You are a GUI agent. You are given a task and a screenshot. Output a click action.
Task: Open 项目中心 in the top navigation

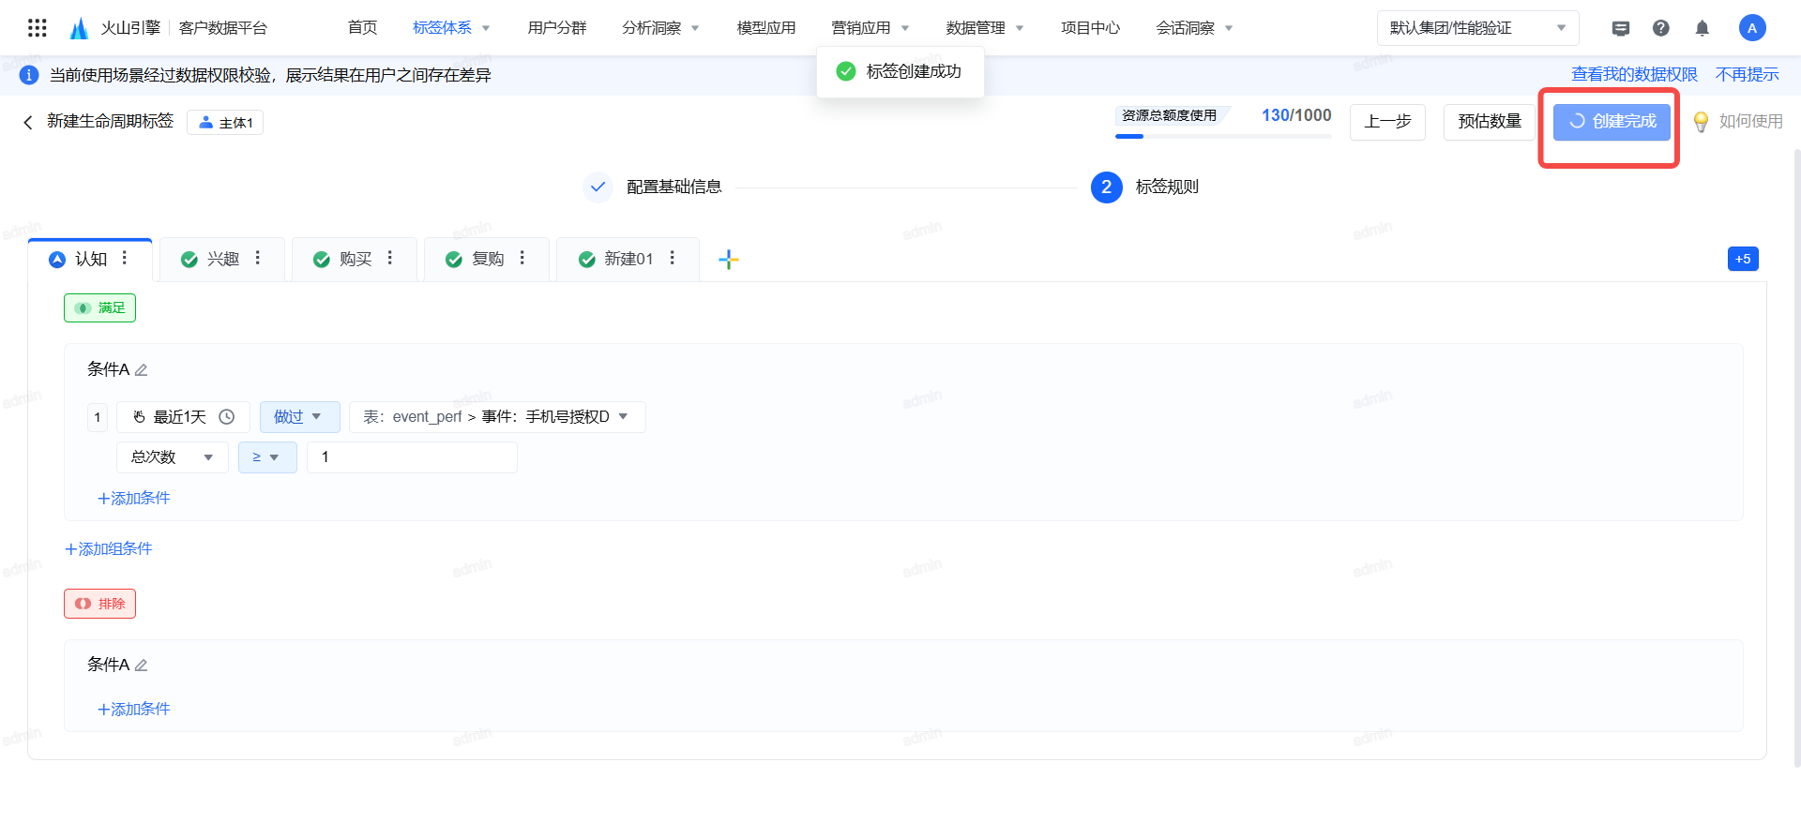point(1090,28)
